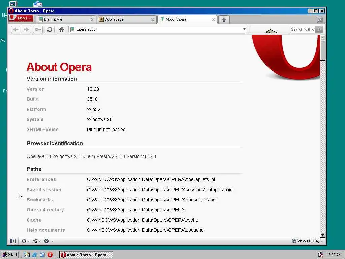The image size is (345, 259).
Task: Click the Presto browser identification string
Action: pyautogui.click(x=91, y=156)
